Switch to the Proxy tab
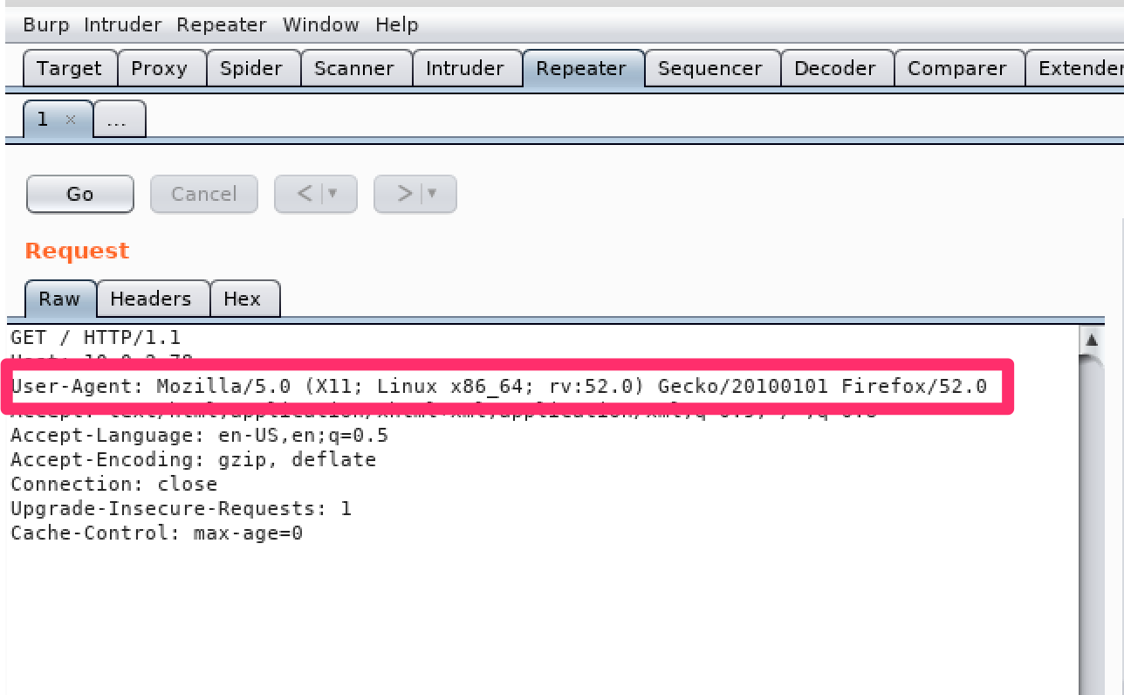 [160, 68]
